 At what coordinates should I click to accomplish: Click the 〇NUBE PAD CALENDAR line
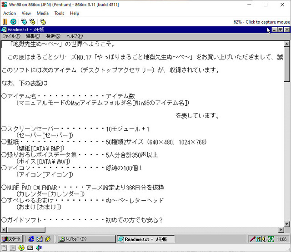point(83,188)
